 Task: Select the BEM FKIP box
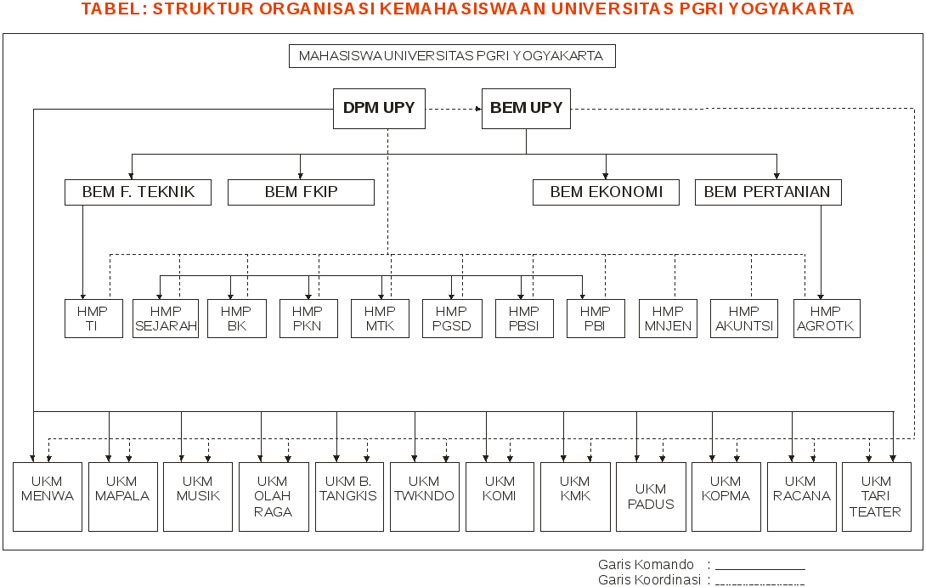click(x=302, y=193)
